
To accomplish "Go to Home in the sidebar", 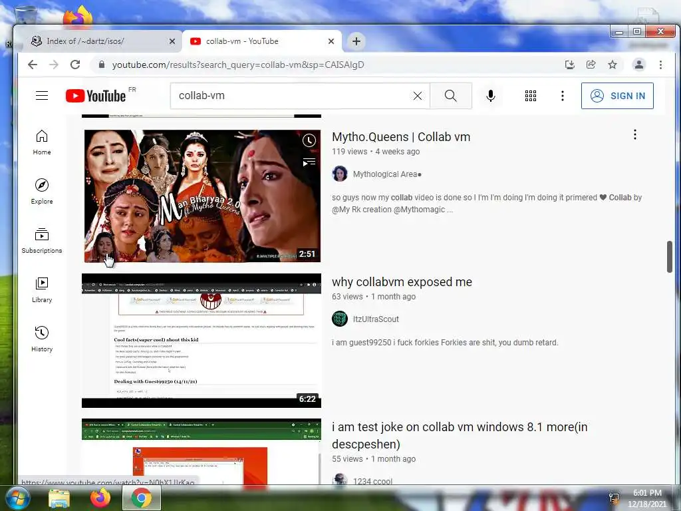I will pos(42,142).
